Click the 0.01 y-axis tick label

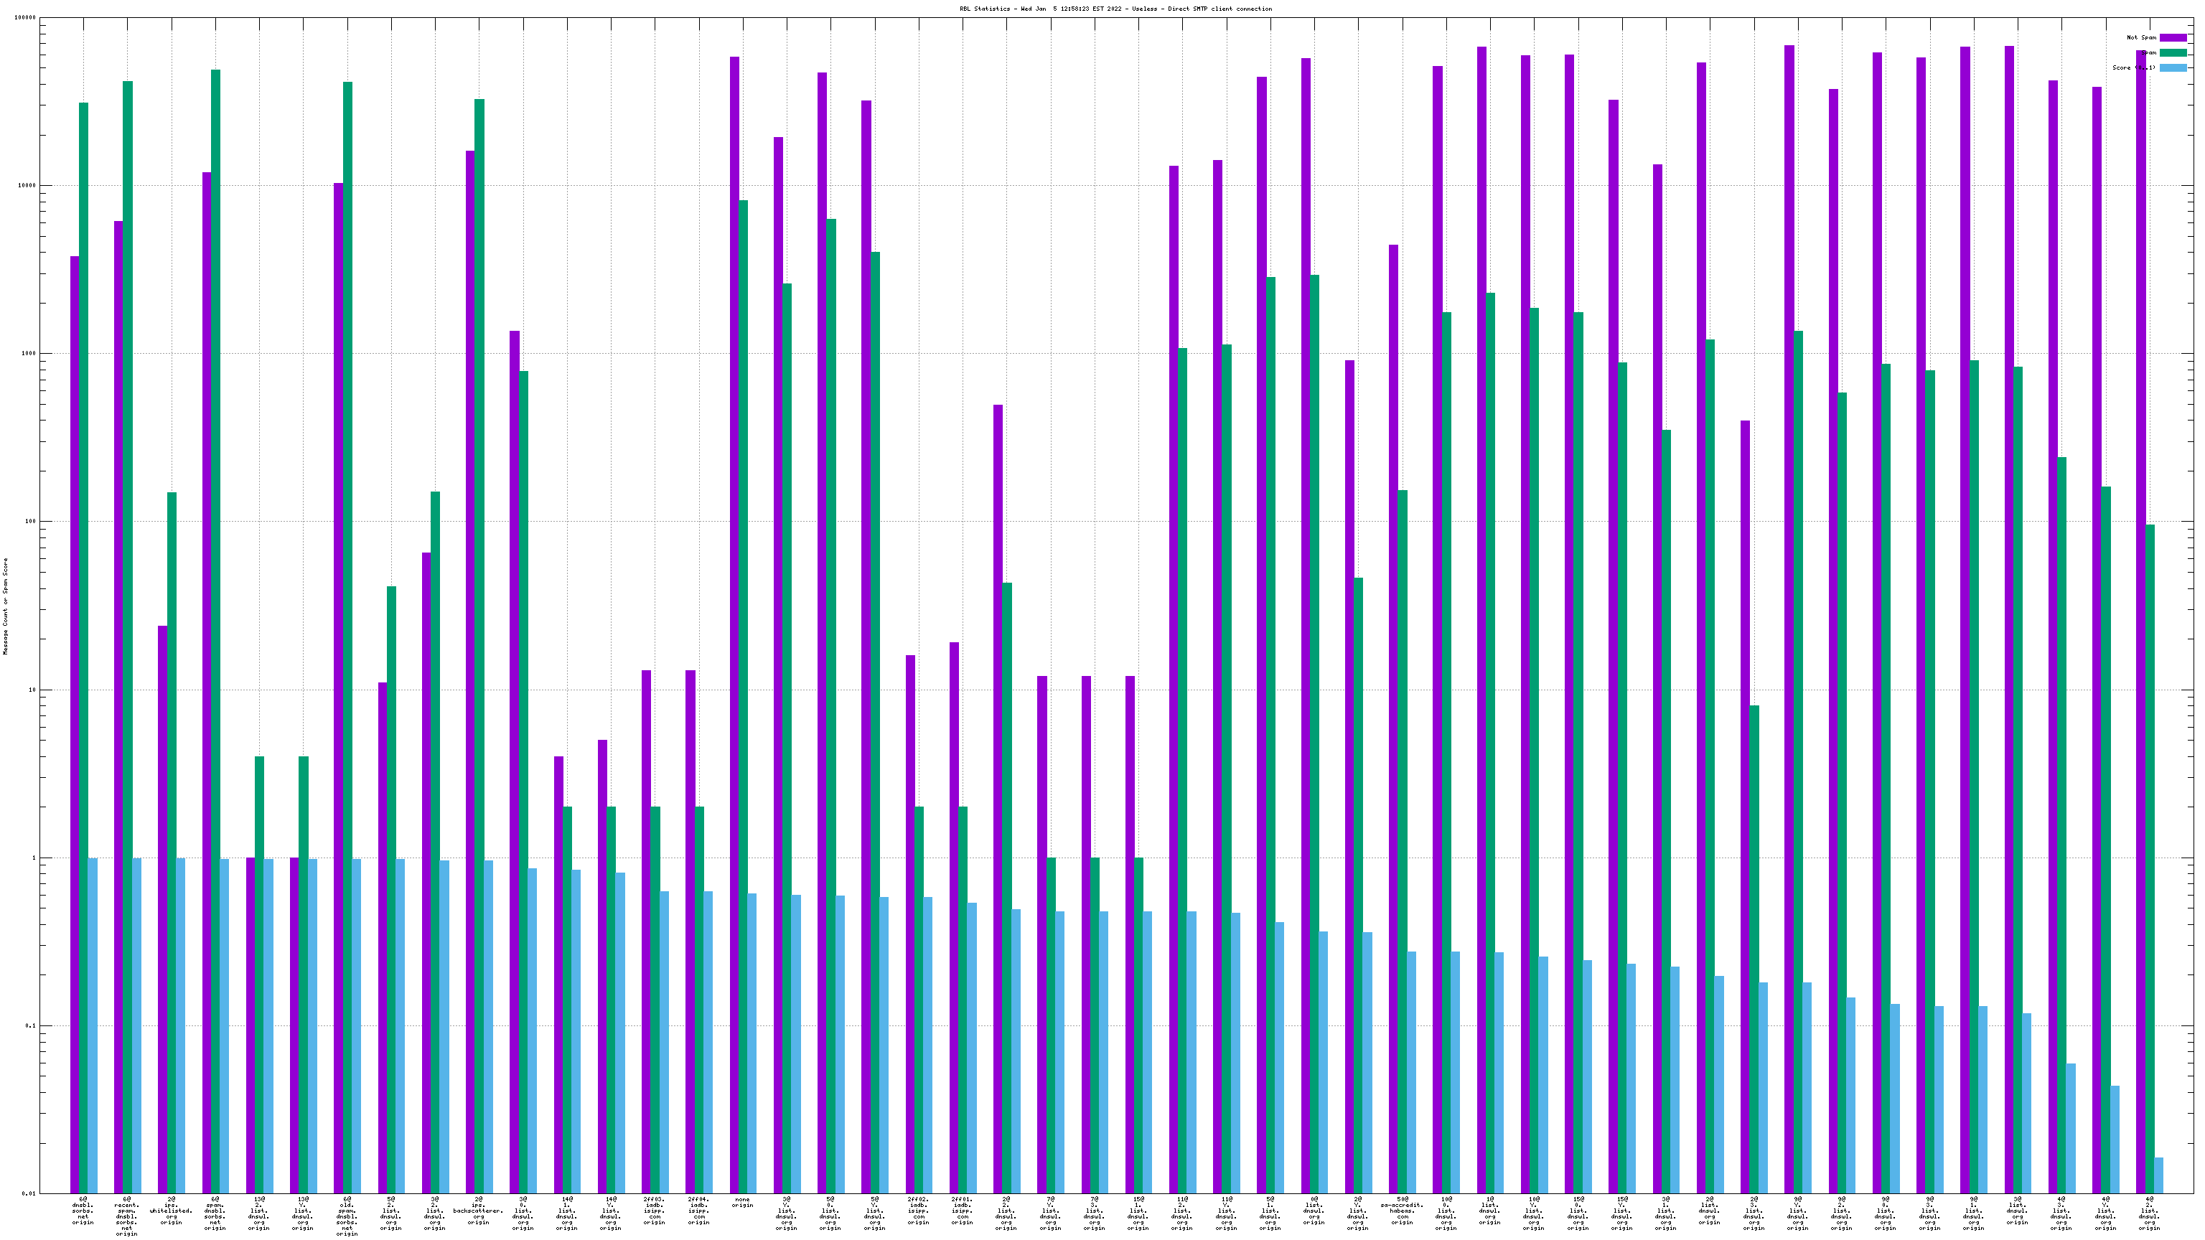click(28, 1193)
